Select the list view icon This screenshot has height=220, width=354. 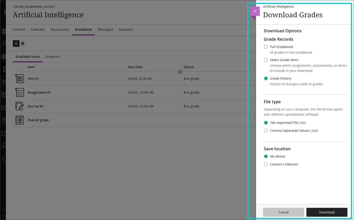coord(16,44)
